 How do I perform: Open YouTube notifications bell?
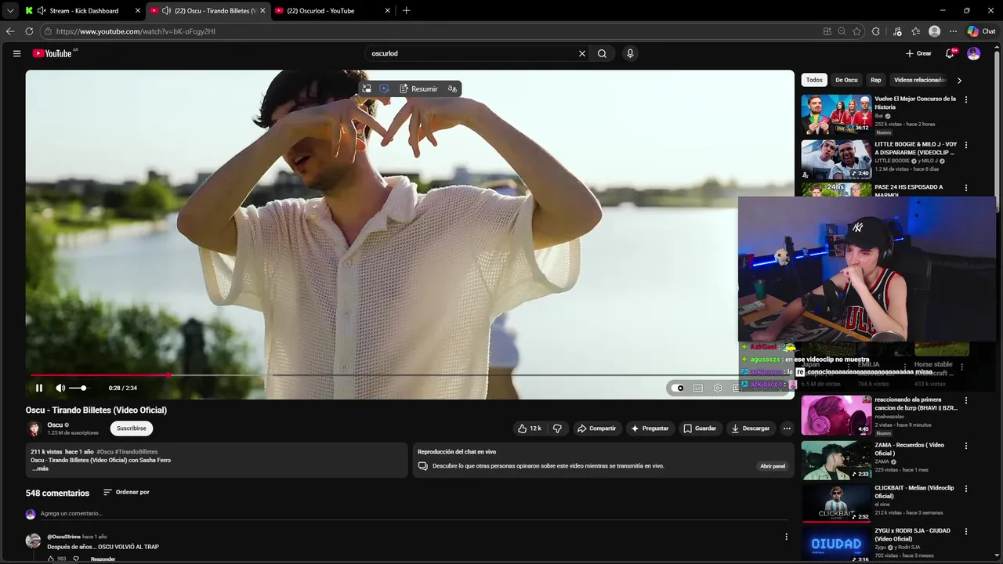(950, 53)
